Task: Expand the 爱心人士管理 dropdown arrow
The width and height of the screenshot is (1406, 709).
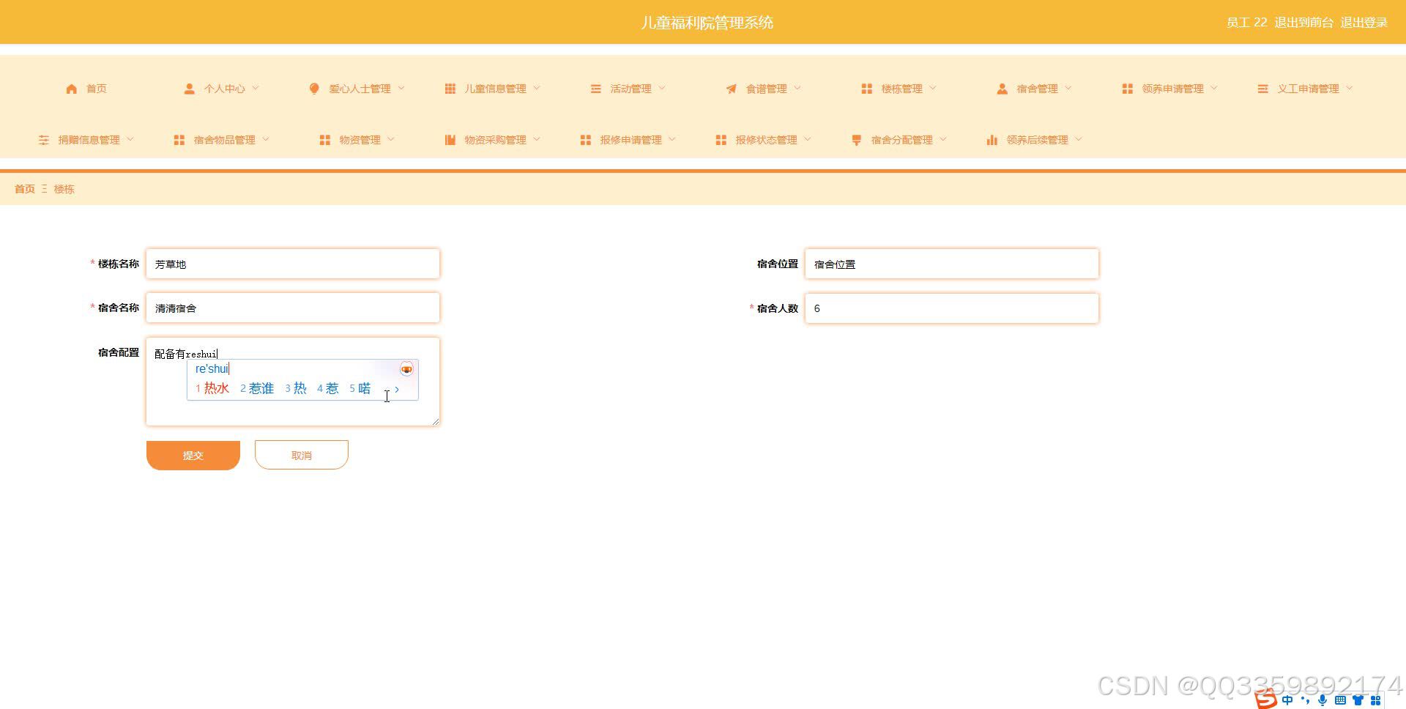Action: point(401,88)
